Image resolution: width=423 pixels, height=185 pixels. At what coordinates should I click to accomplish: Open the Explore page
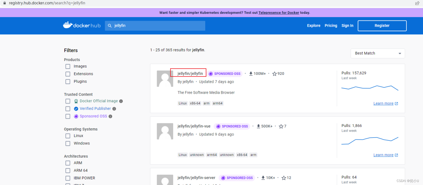click(x=314, y=26)
